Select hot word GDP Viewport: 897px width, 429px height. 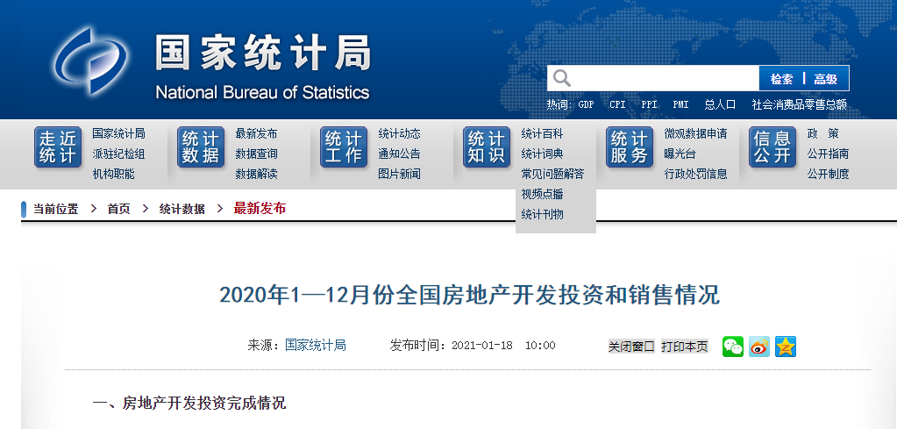coord(586,104)
